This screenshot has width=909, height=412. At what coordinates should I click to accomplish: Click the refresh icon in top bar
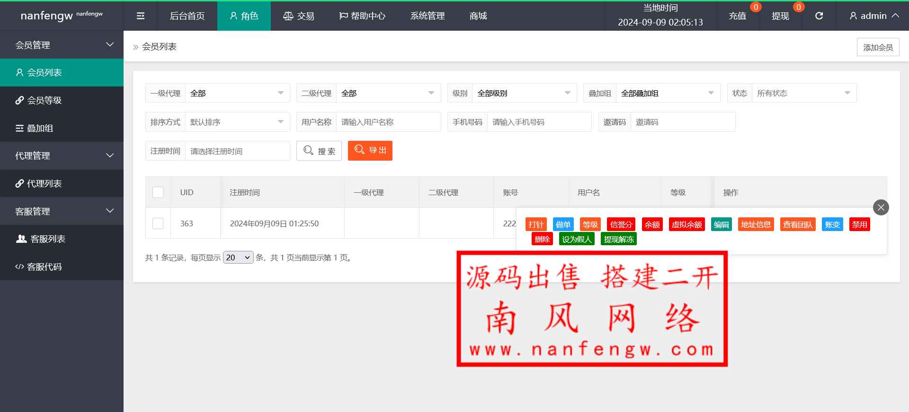819,16
